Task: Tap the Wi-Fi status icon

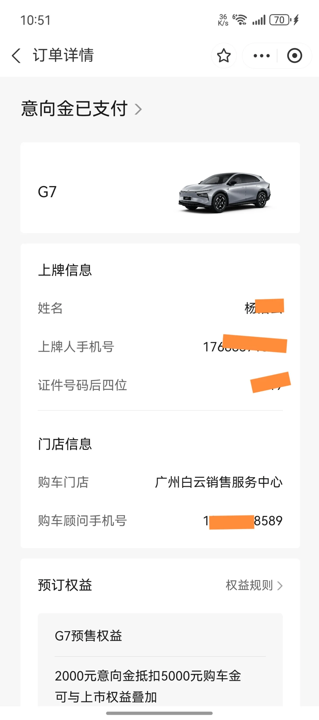Action: click(x=240, y=20)
